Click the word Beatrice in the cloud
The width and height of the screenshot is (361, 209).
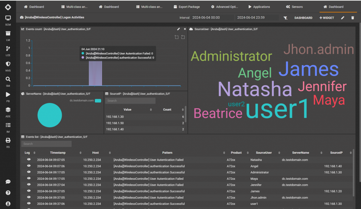[218, 113]
